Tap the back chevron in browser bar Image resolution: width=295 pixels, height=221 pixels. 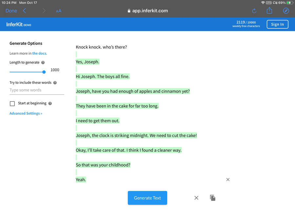click(25, 11)
